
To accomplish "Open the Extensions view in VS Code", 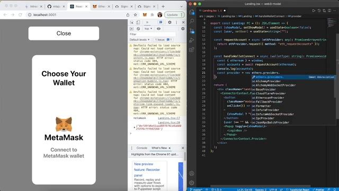I will point(192,50).
